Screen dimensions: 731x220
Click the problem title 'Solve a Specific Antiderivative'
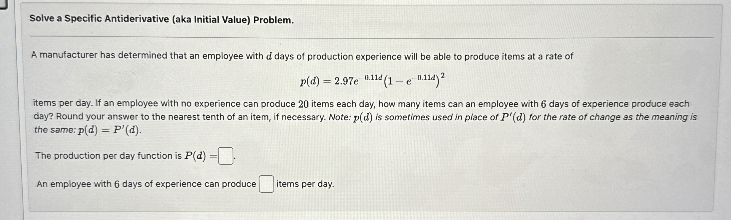[x=101, y=20]
